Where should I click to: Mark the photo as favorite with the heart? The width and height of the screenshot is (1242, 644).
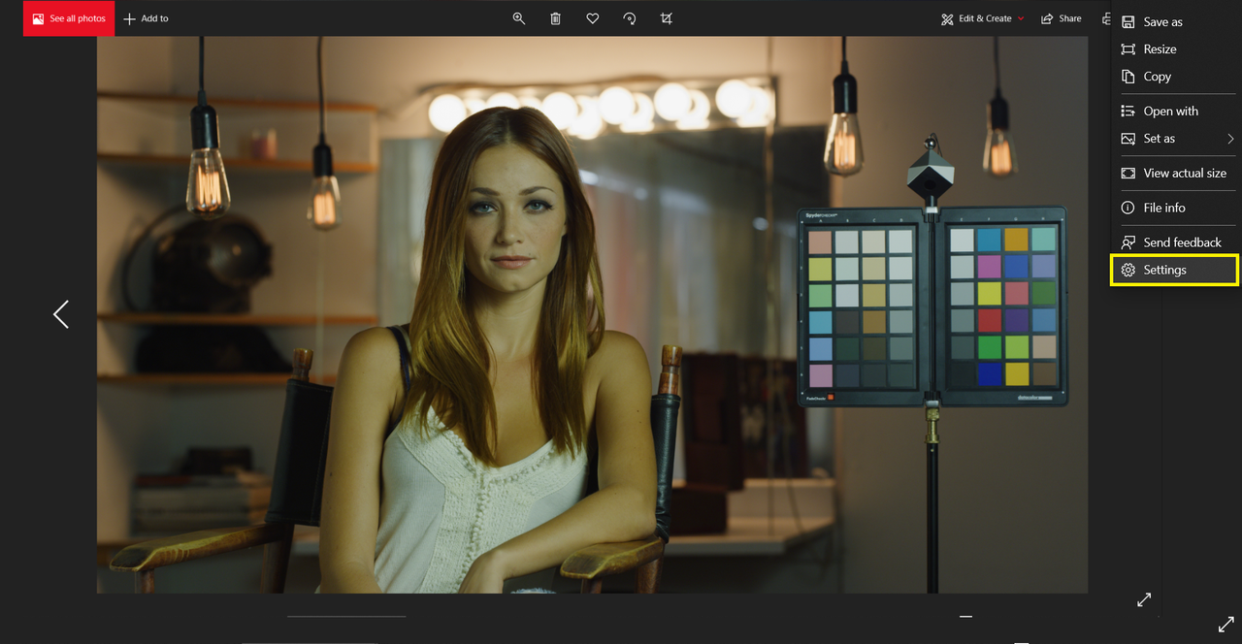[593, 18]
